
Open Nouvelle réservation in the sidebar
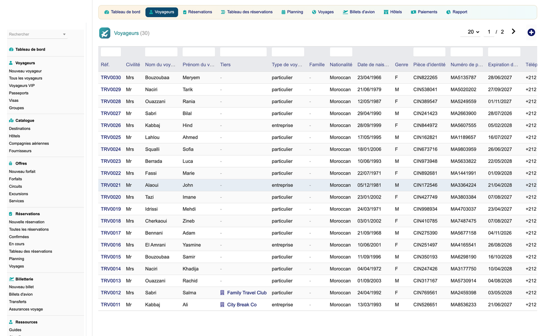[27, 222]
